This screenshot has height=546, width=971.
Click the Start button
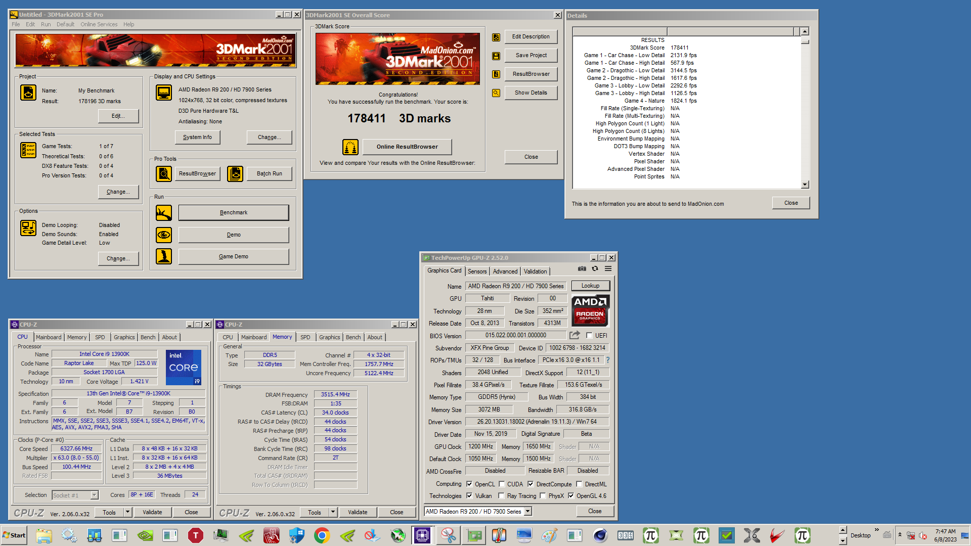pyautogui.click(x=14, y=535)
